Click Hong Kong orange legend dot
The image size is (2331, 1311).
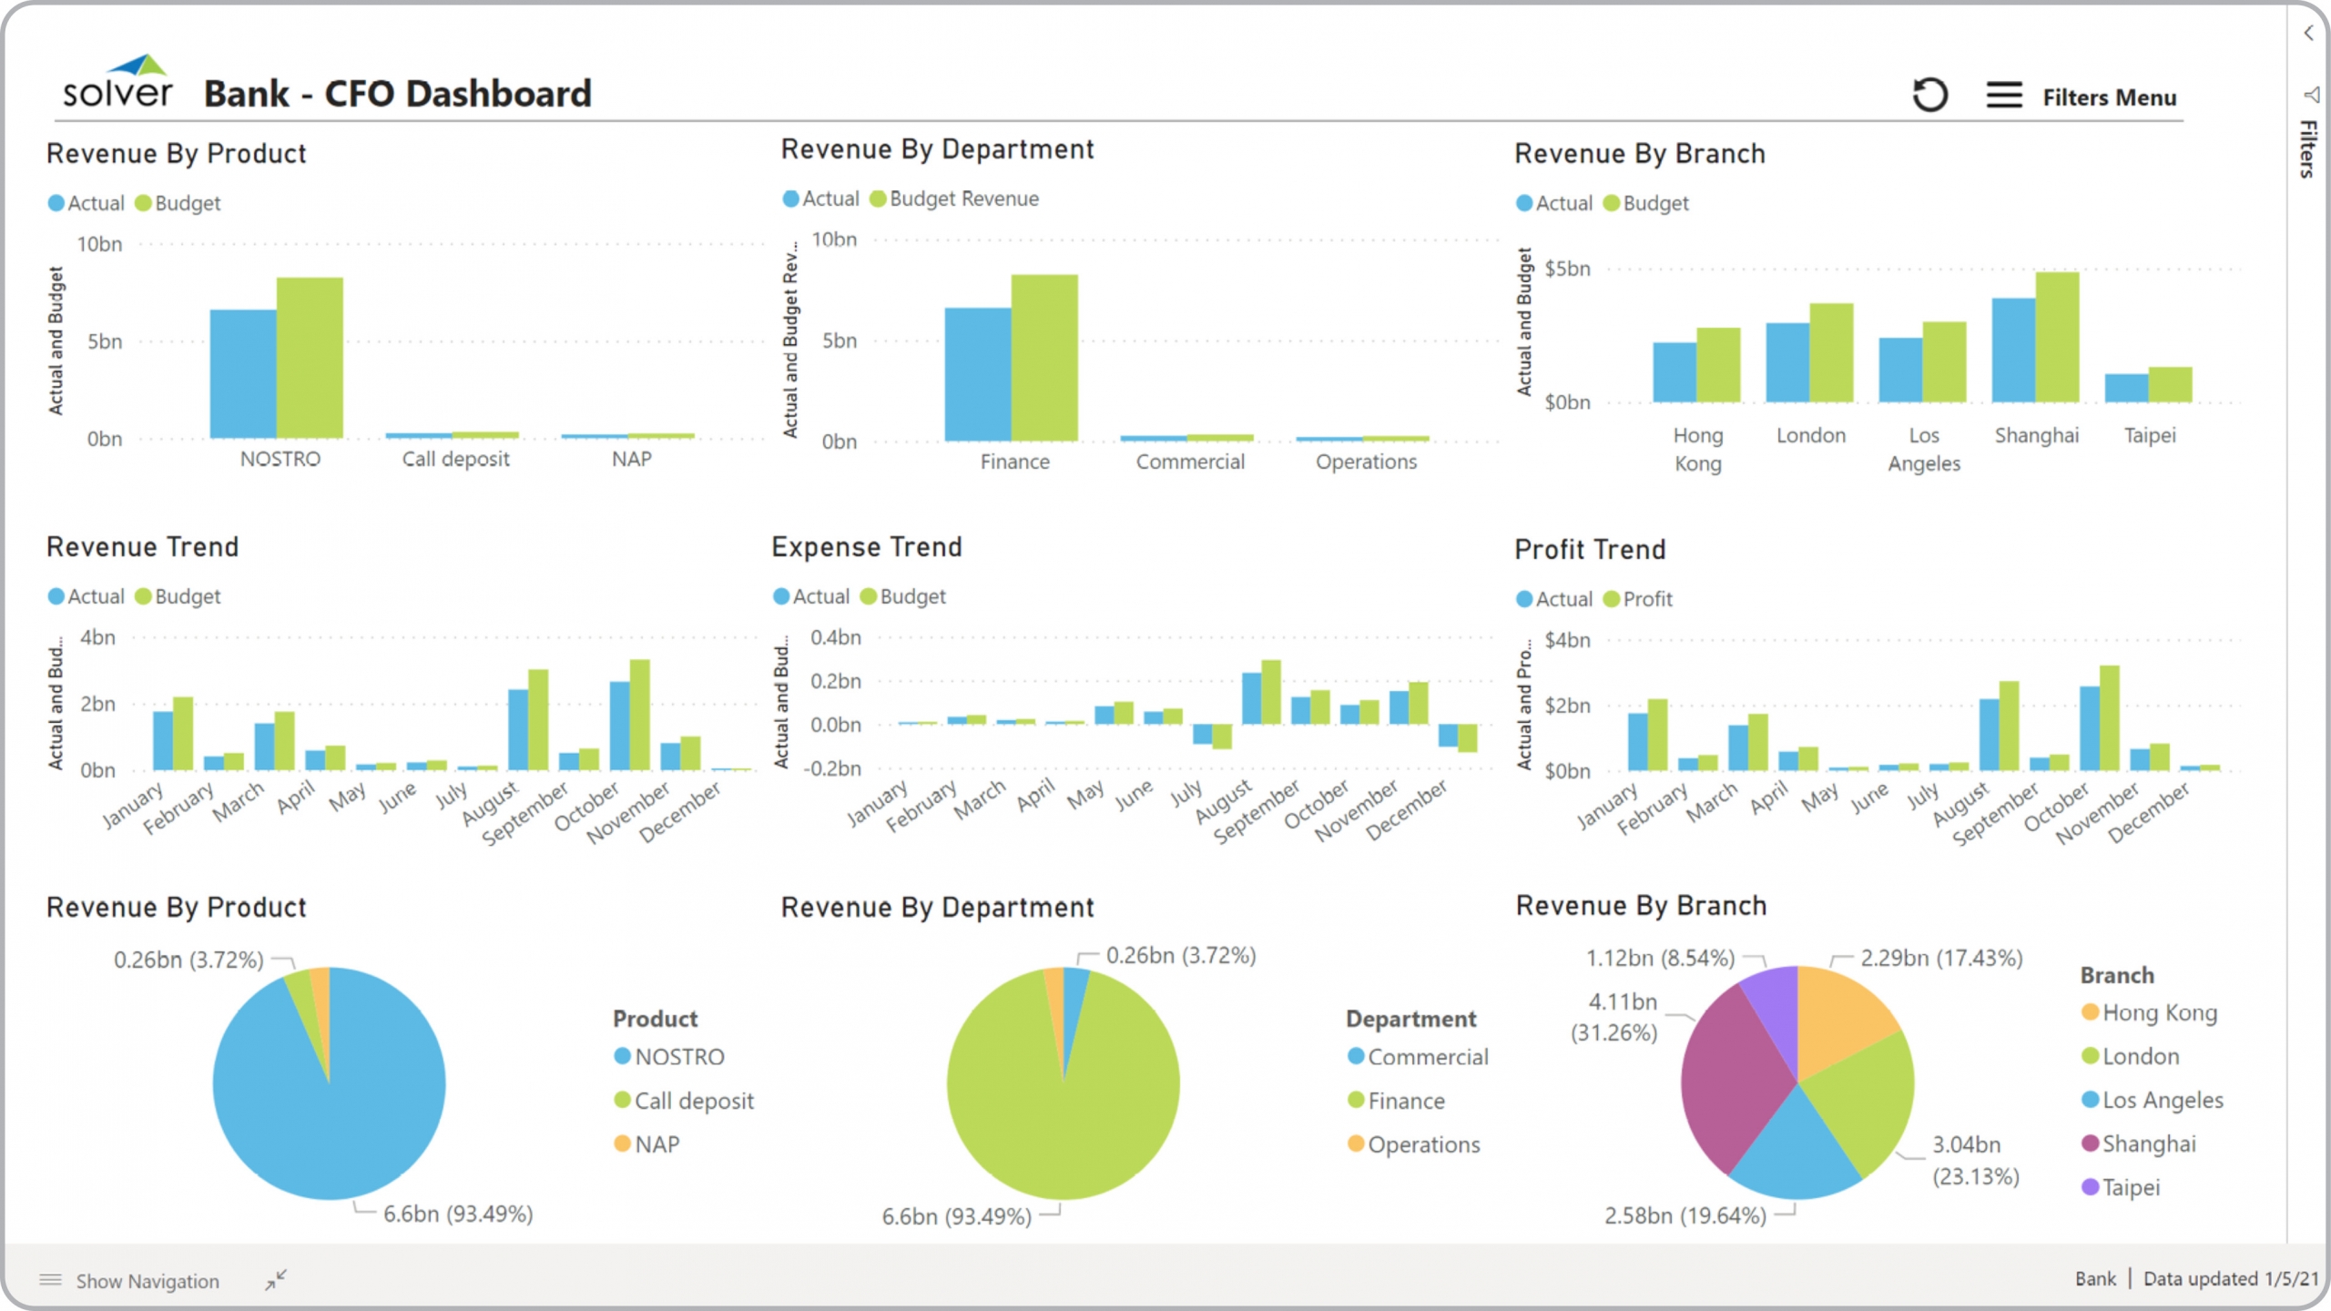point(2090,1012)
